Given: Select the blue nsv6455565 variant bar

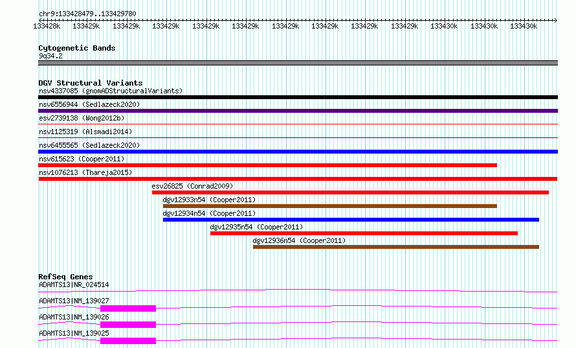Looking at the screenshot, I should (x=298, y=152).
